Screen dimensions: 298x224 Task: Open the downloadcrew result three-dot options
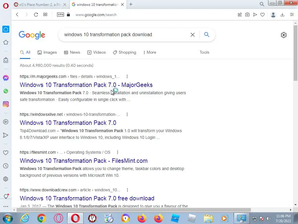127,190
